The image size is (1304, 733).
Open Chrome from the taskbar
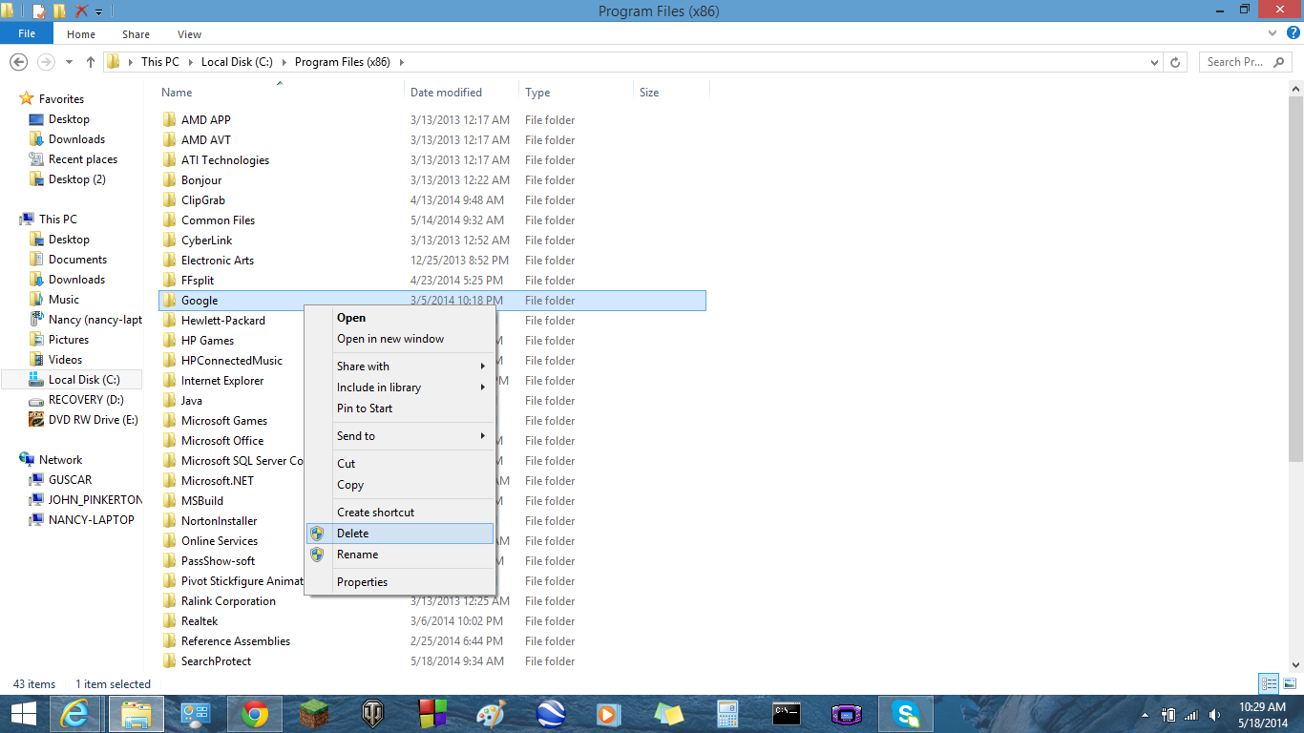point(253,714)
